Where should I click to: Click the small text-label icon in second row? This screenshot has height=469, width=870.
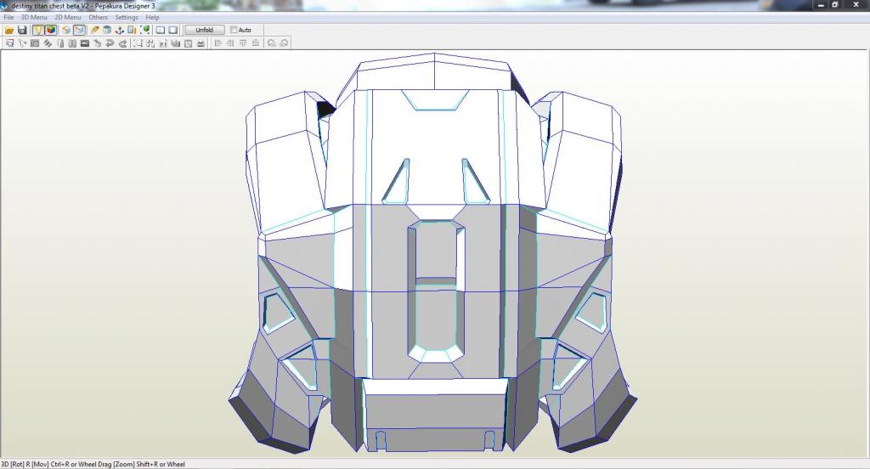click(x=163, y=43)
